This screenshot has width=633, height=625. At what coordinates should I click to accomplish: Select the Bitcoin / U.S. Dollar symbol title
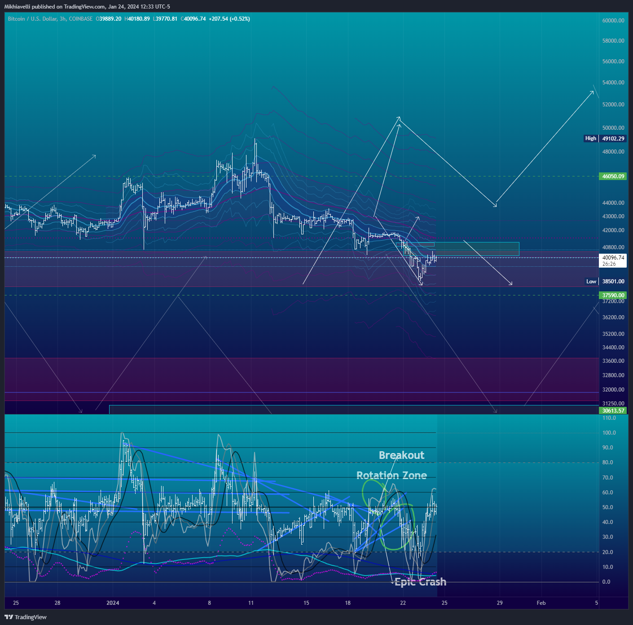[x=32, y=19]
